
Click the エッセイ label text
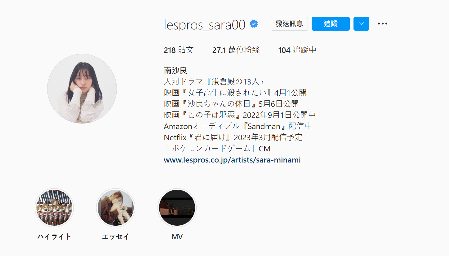click(x=116, y=237)
